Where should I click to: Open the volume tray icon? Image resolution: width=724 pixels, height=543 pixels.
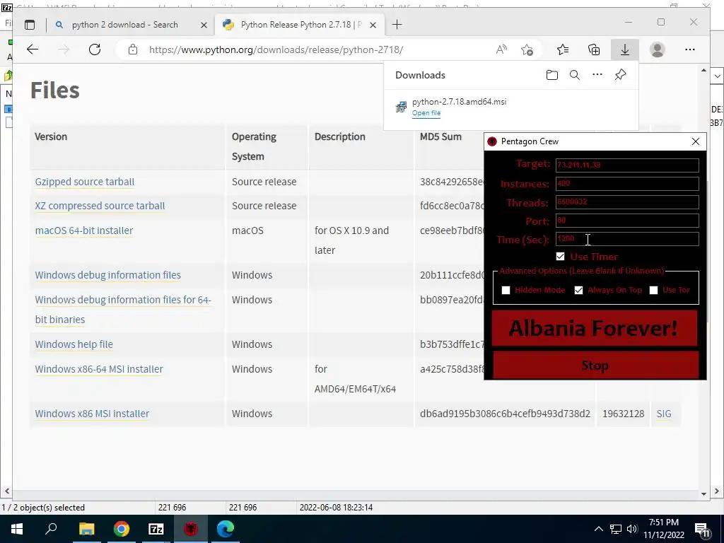point(632,529)
